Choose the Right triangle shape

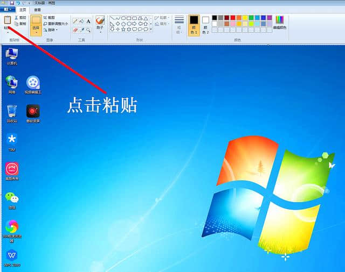point(113,24)
